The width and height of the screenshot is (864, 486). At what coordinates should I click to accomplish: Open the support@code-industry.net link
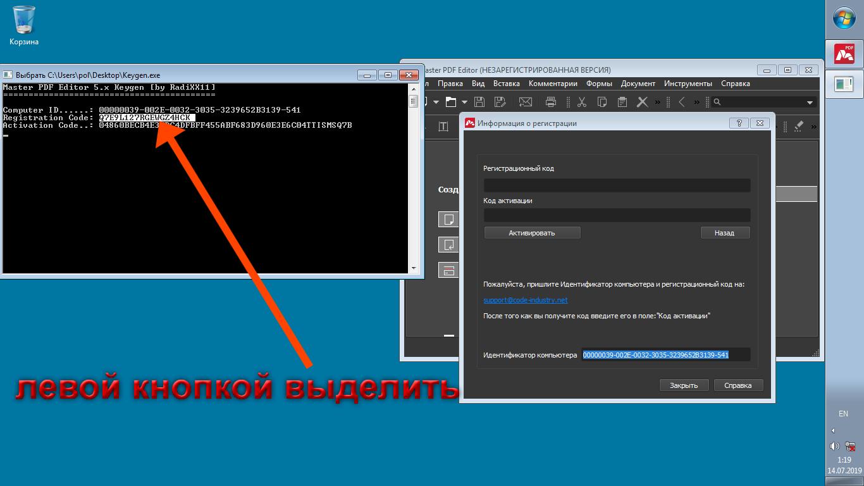(526, 300)
